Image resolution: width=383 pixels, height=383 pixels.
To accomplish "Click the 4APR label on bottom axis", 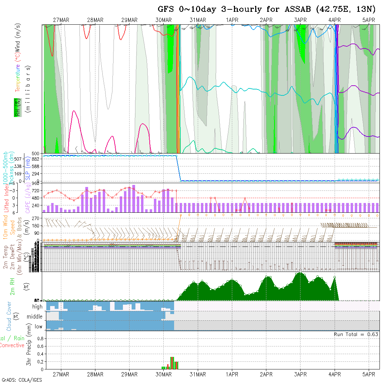I will pos(335,374).
